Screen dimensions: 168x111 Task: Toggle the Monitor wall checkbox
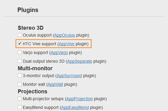(x=19, y=84)
